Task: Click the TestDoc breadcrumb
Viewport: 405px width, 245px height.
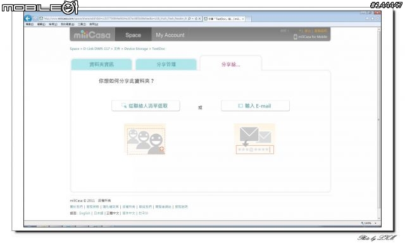Action: pyautogui.click(x=159, y=49)
